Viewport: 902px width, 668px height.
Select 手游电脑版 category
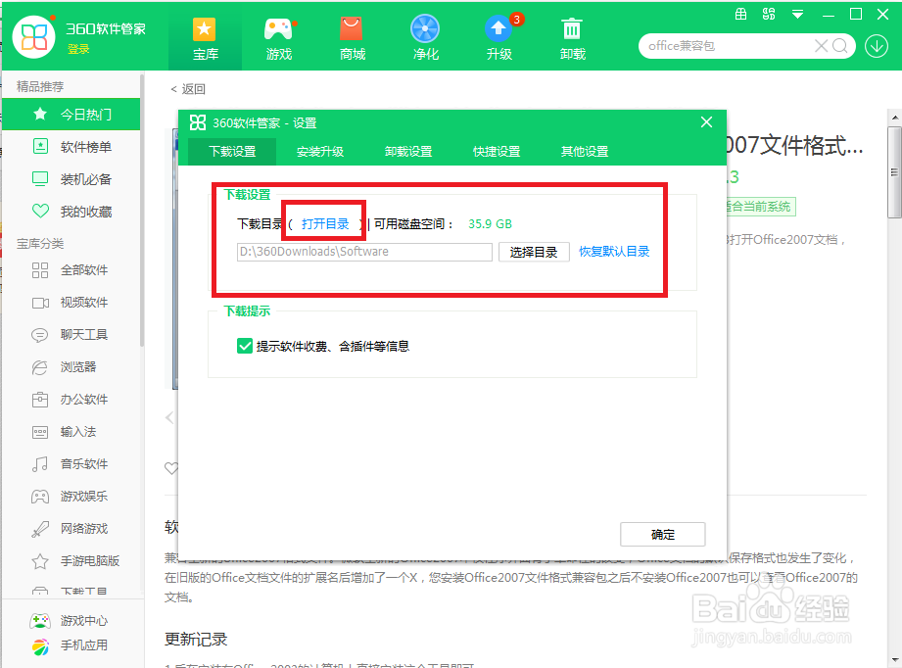[71, 560]
